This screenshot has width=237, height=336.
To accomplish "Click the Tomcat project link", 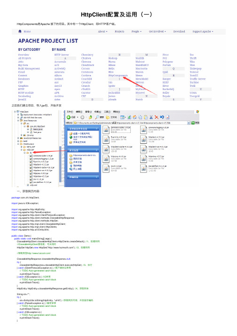I will click(x=194, y=72).
